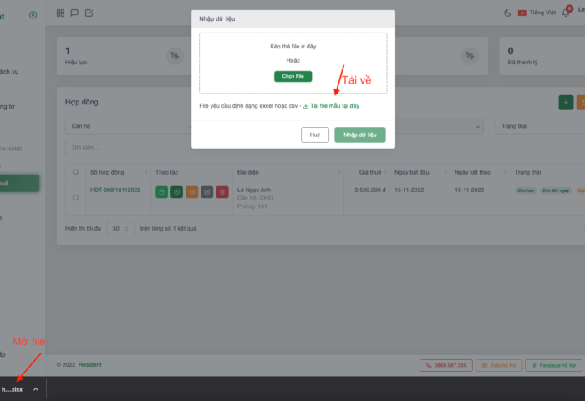Open the notifications bell
The width and height of the screenshot is (585, 401).
click(x=566, y=13)
